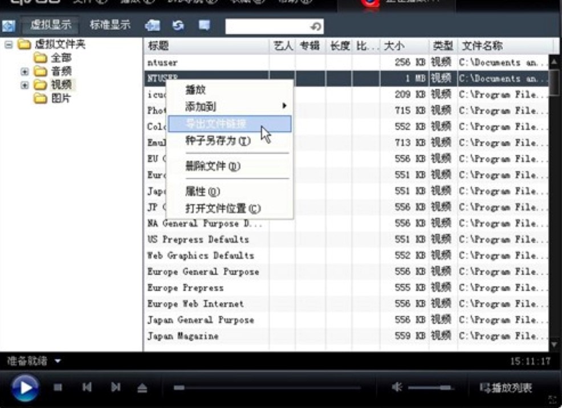Click the add files icon in toolbar
Screen dimensions: 562x408
(152, 26)
